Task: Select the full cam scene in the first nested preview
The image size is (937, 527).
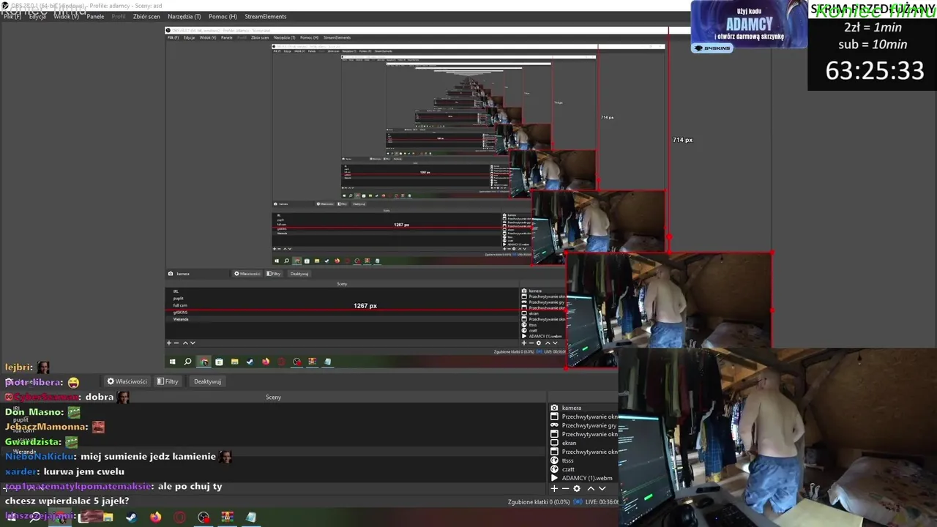Action: (x=180, y=305)
